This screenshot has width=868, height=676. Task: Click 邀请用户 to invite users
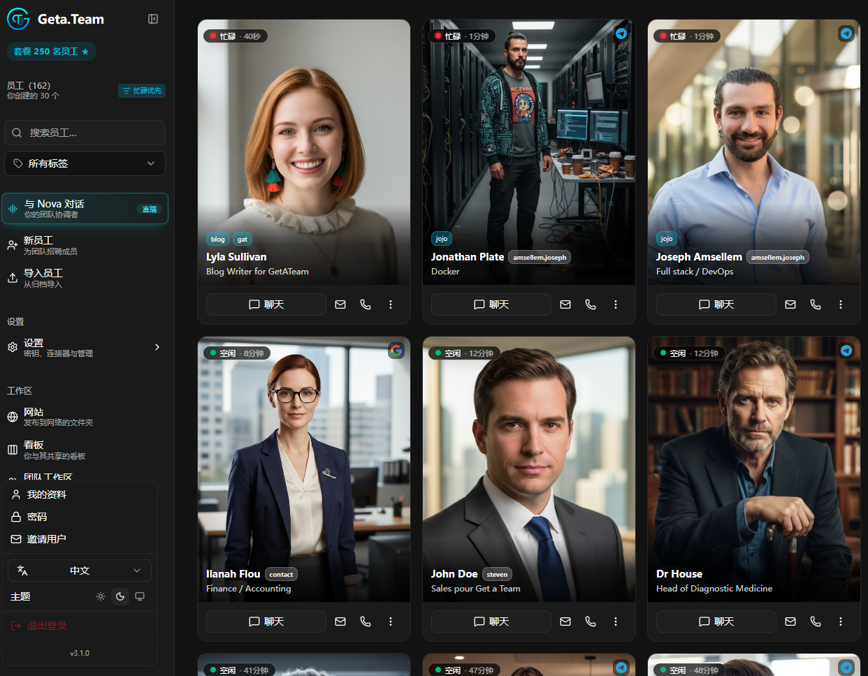point(80,539)
